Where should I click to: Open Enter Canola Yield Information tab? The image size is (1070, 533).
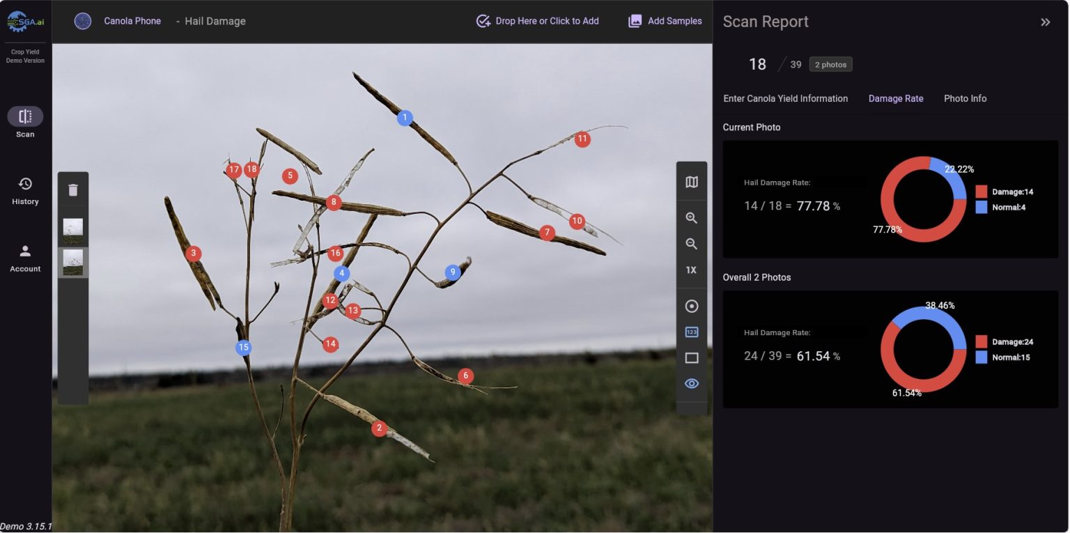[785, 98]
